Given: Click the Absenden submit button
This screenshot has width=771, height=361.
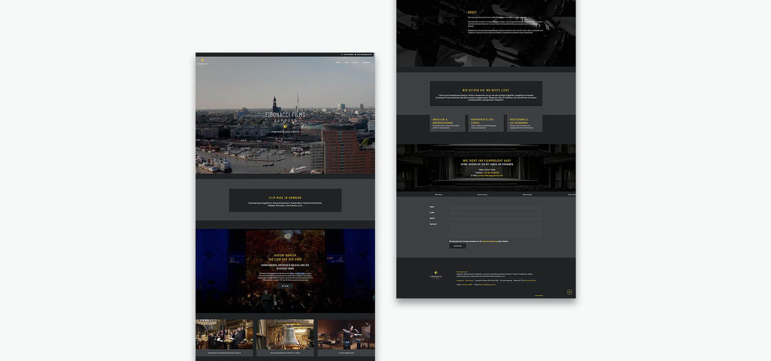Looking at the screenshot, I should [457, 246].
